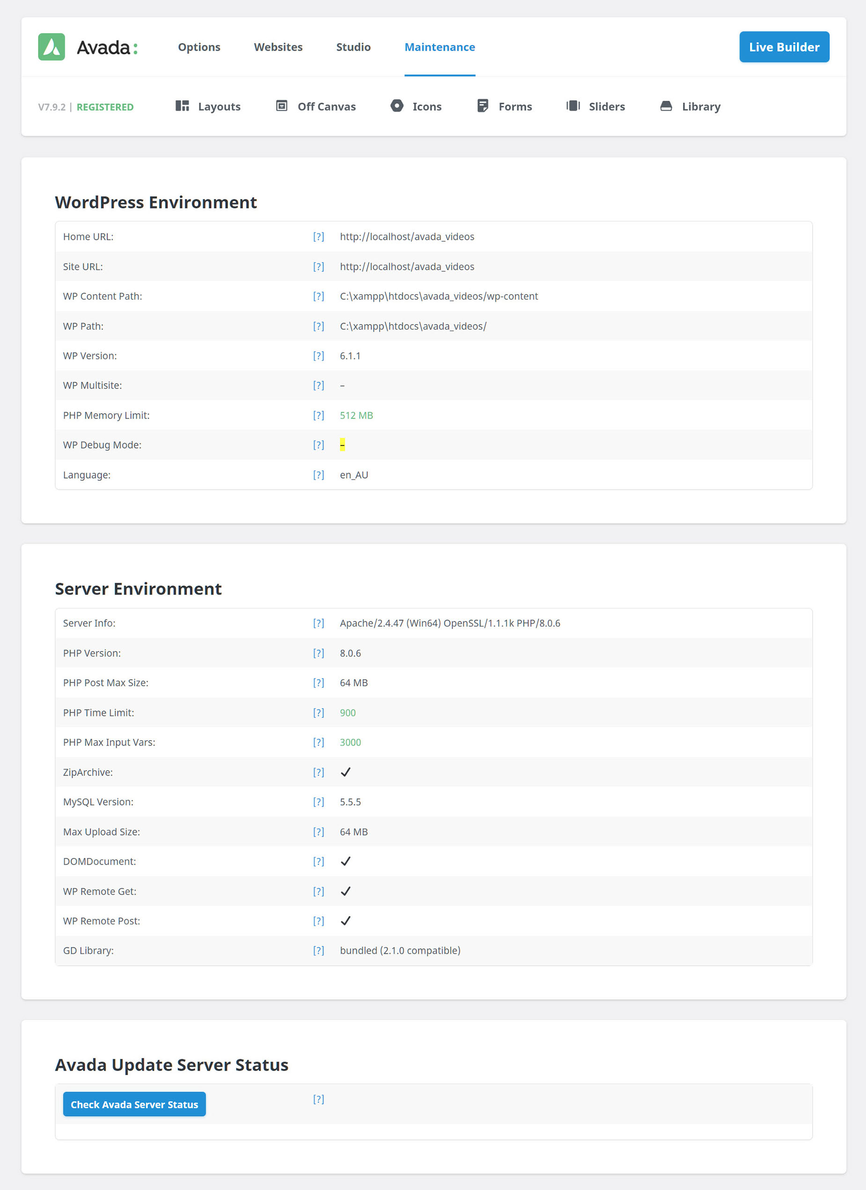866x1190 pixels.
Task: Show help tooltip for WP Version
Action: tap(318, 356)
